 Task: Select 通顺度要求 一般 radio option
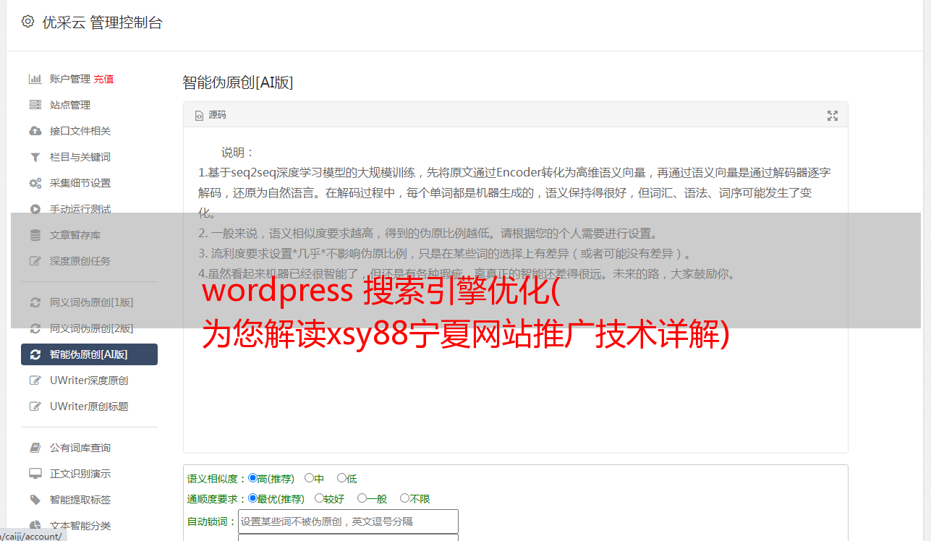(x=361, y=498)
